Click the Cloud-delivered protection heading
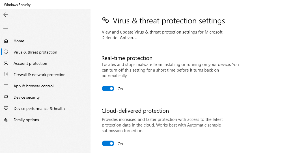 pos(135,111)
